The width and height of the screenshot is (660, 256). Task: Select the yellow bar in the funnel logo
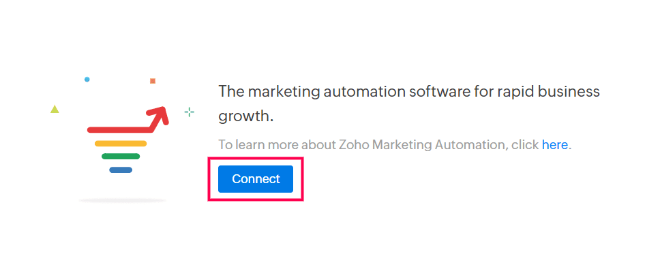click(121, 144)
